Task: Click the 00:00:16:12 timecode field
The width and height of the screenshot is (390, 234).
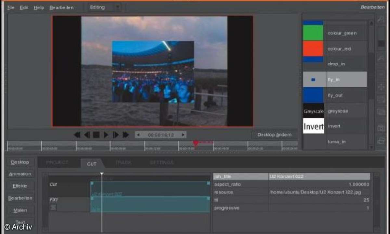Action: click(161, 135)
